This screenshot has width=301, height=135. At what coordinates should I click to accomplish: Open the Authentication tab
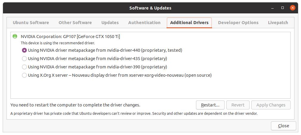[x=144, y=23]
